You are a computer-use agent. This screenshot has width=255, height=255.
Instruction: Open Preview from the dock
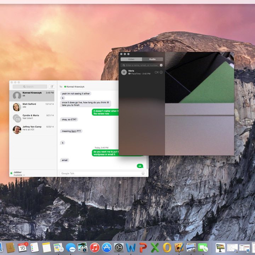tap(191, 248)
